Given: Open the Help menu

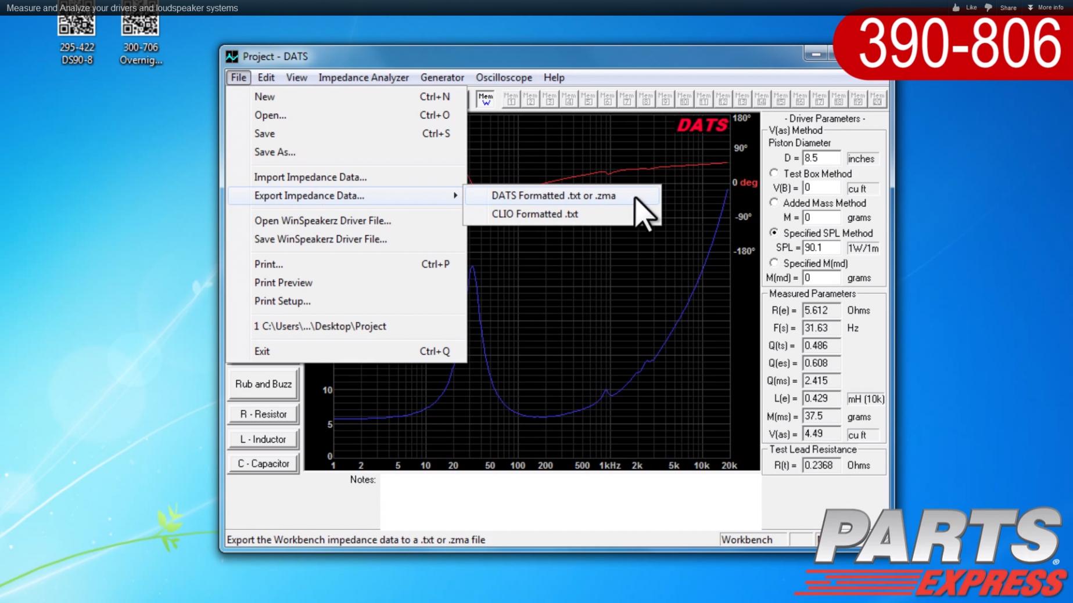Looking at the screenshot, I should click(554, 77).
